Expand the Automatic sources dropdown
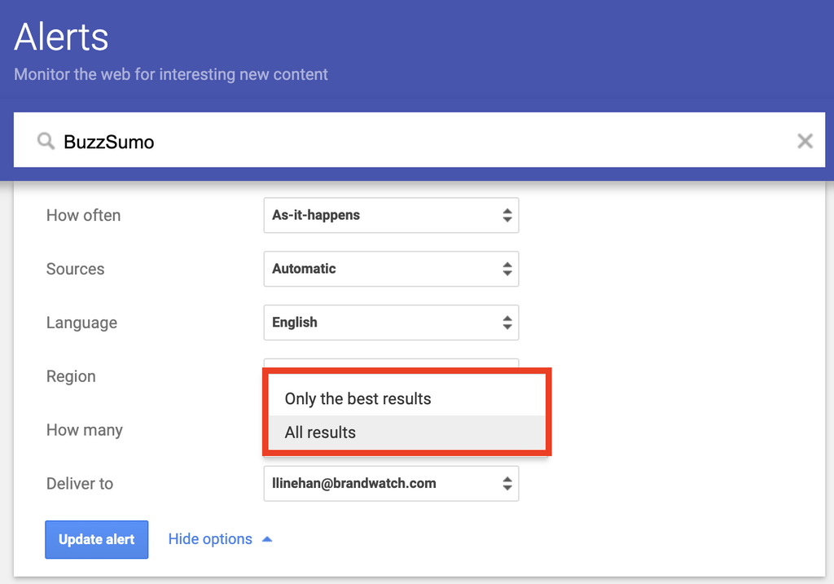This screenshot has width=834, height=584. coord(391,269)
